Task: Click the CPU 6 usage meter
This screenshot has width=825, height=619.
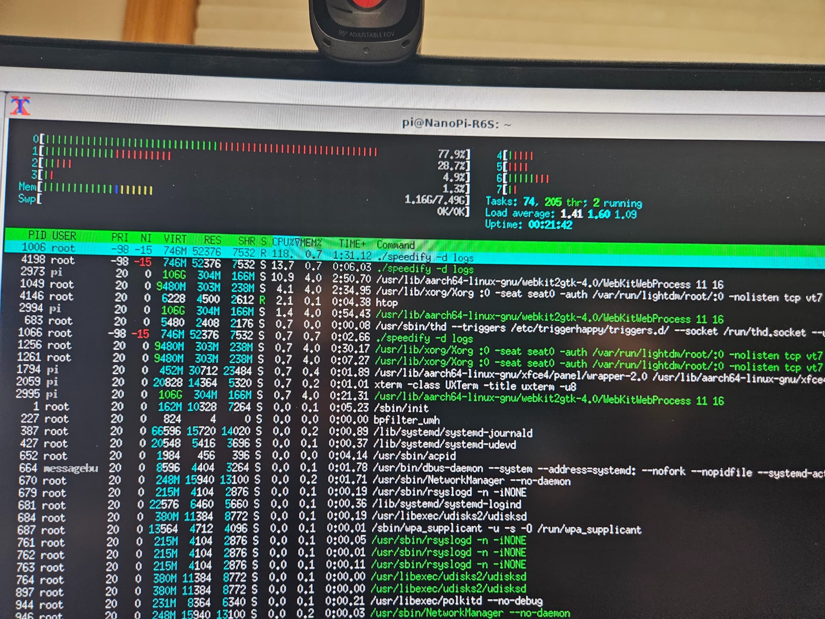Action: point(522,178)
